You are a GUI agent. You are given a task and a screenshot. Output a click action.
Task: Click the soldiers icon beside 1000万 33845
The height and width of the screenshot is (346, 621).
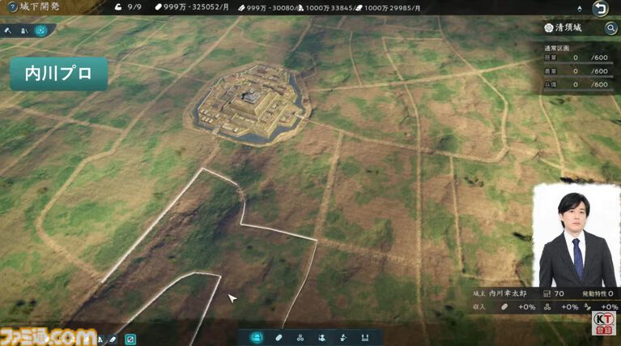(x=300, y=7)
